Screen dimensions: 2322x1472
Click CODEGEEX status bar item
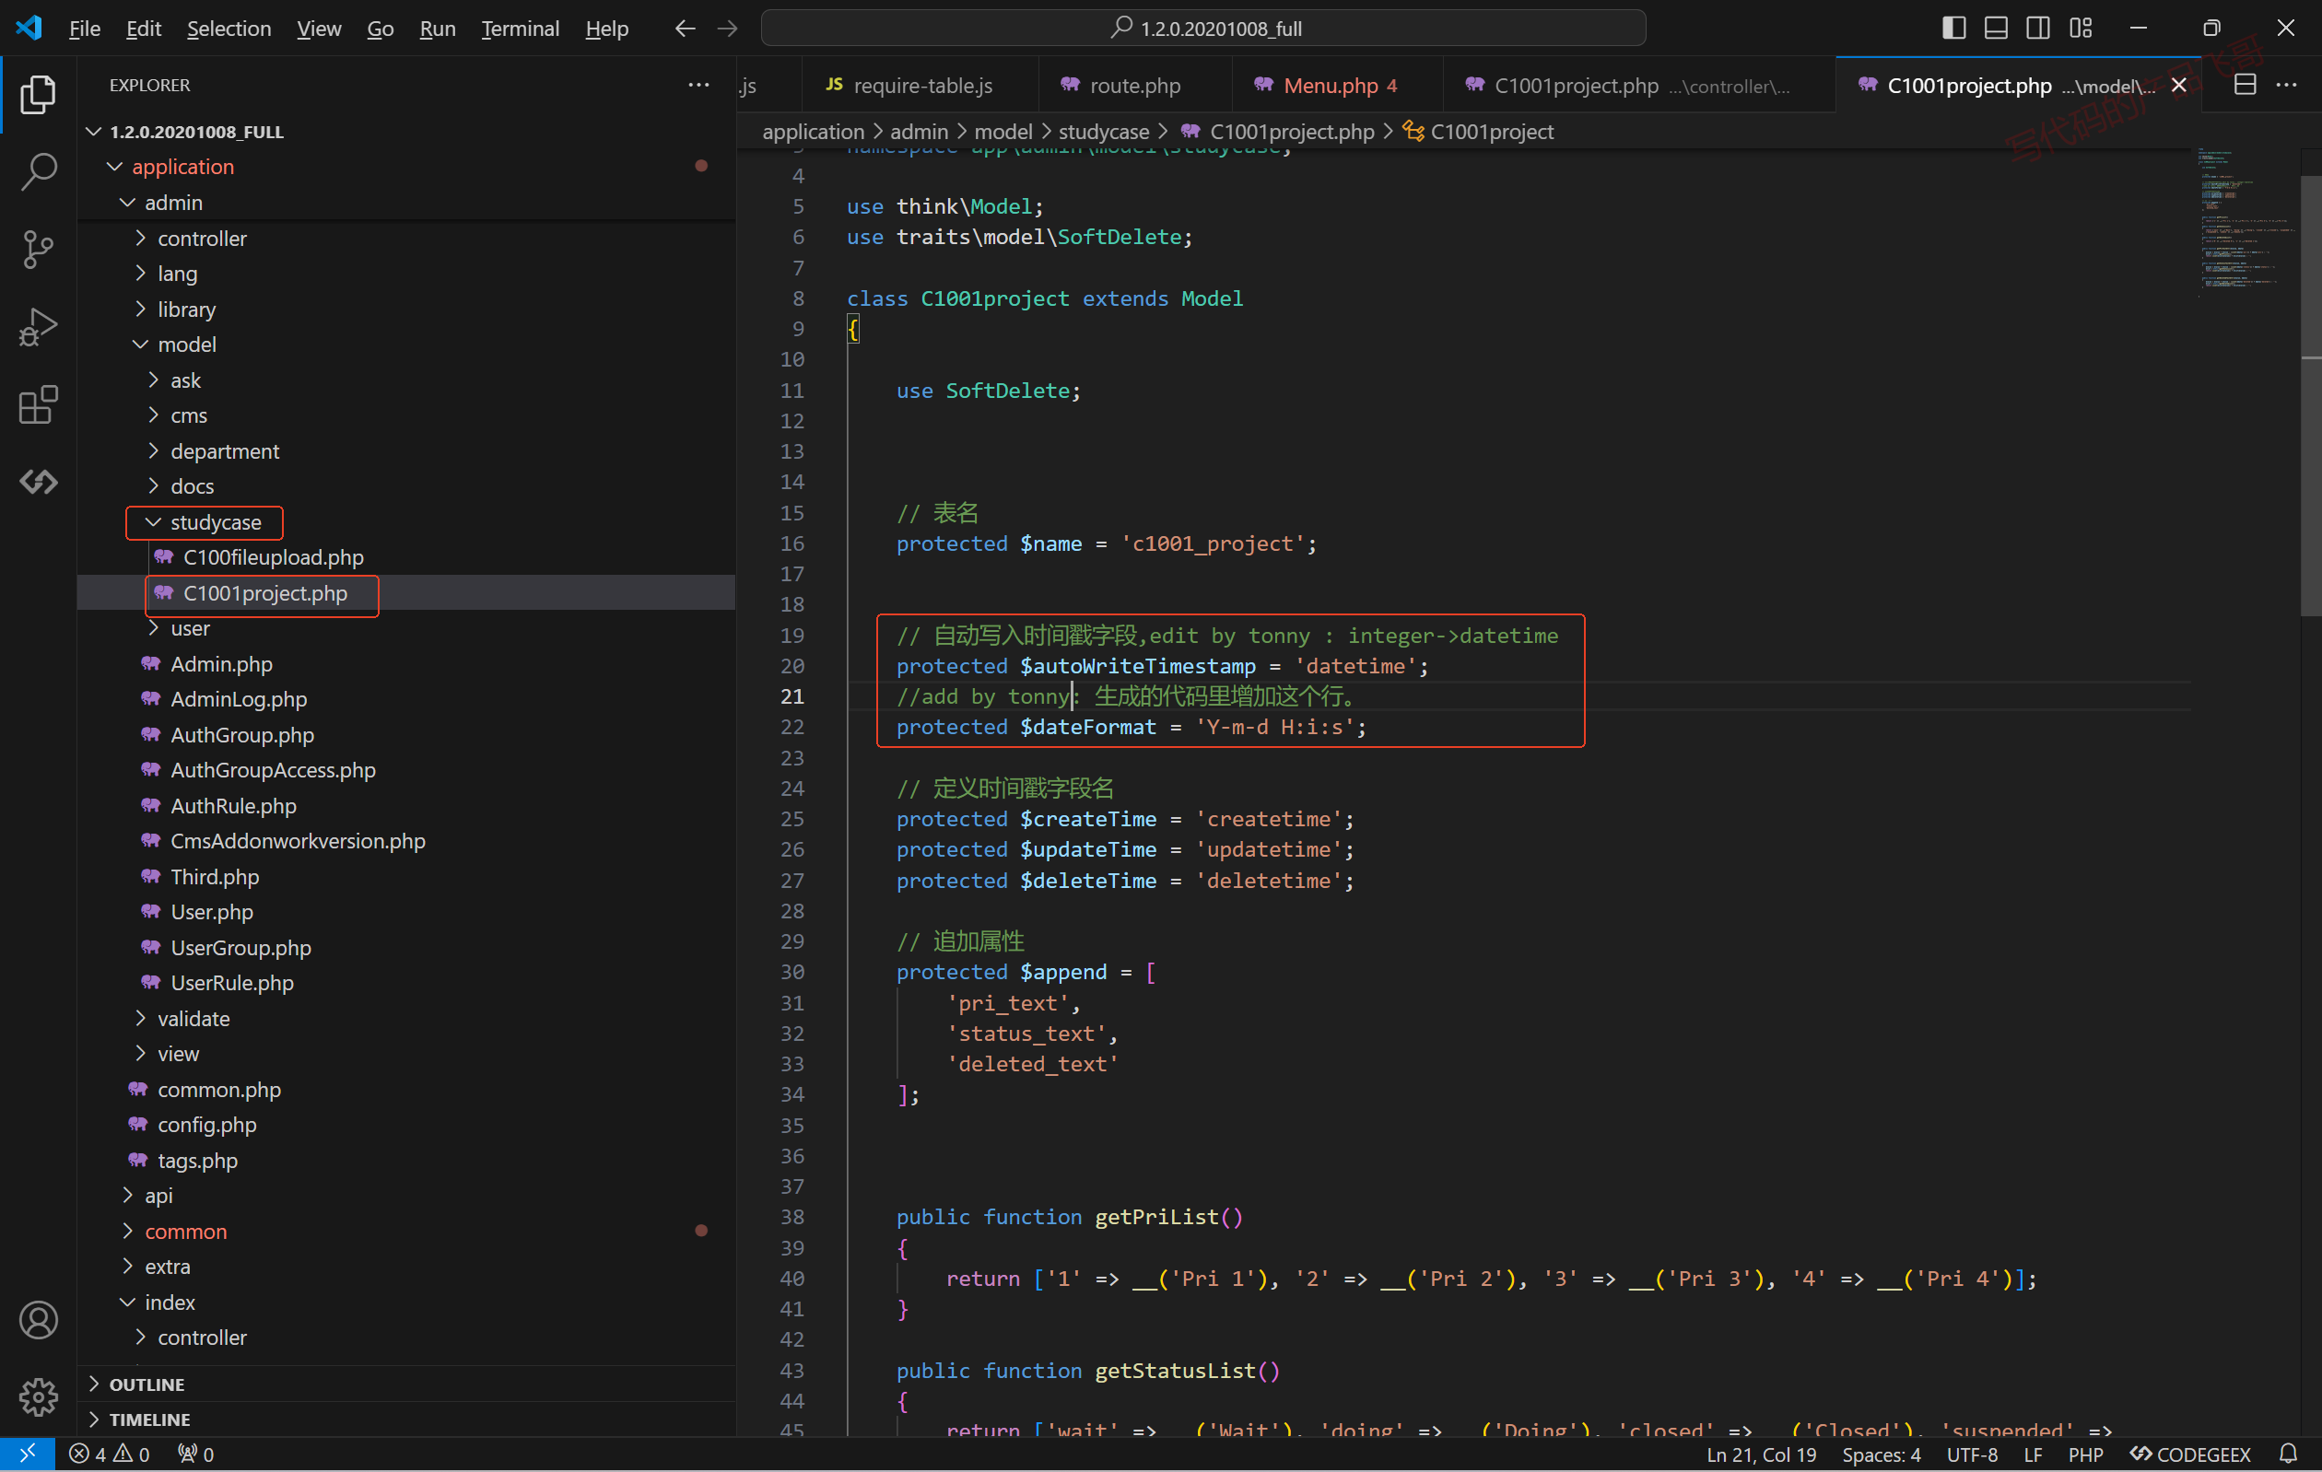click(2189, 1454)
